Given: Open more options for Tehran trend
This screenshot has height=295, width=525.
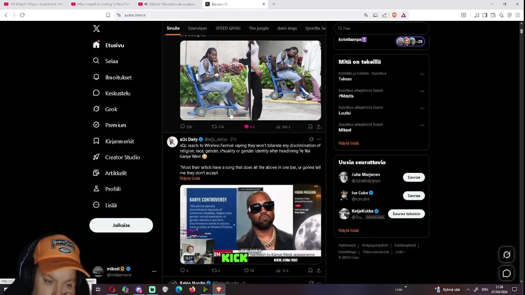Looking at the screenshot, I should click(422, 74).
